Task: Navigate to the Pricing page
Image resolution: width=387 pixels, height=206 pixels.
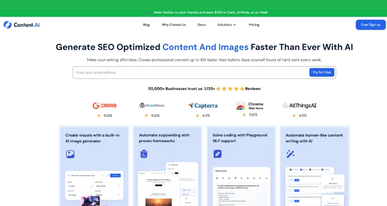Action: [254, 25]
